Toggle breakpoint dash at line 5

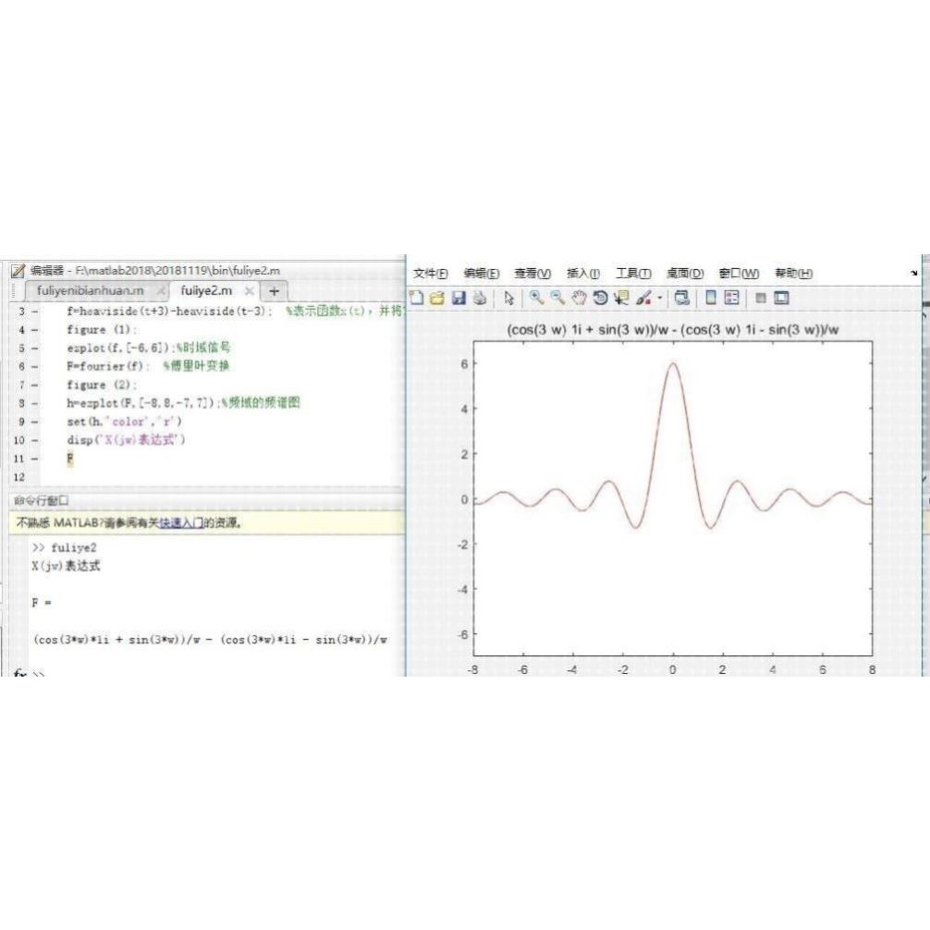pos(35,349)
